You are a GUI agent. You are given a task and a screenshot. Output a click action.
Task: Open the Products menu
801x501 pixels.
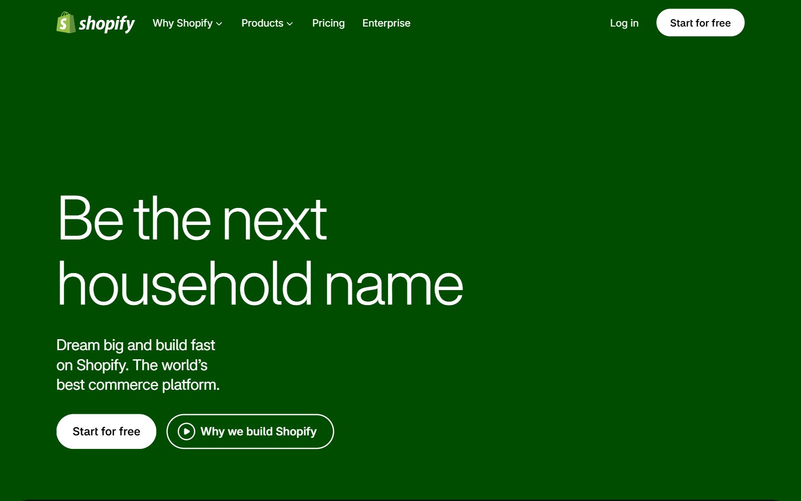tap(267, 23)
